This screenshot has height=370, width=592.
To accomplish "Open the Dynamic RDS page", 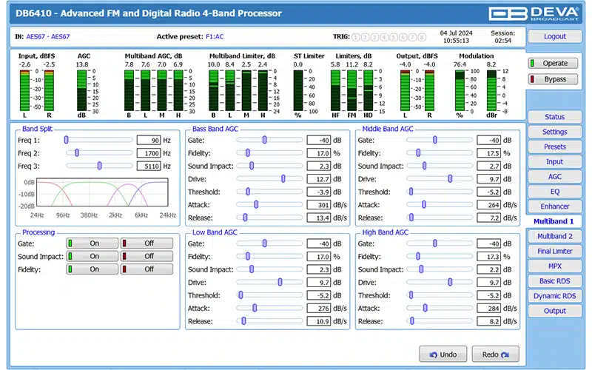I will (x=554, y=296).
